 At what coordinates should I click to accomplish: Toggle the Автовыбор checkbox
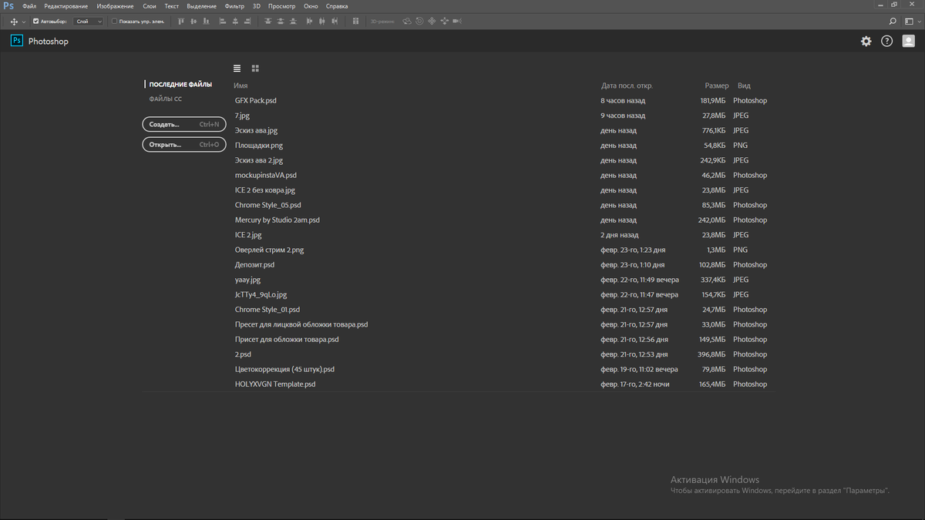click(35, 22)
